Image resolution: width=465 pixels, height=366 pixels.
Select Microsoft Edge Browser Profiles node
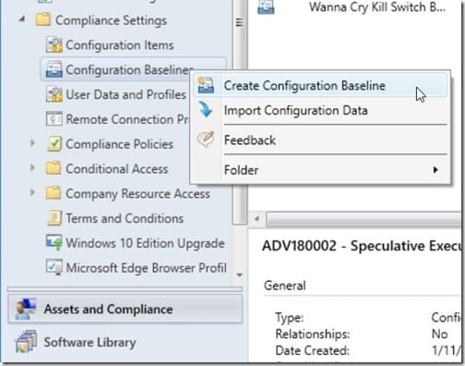(x=146, y=268)
